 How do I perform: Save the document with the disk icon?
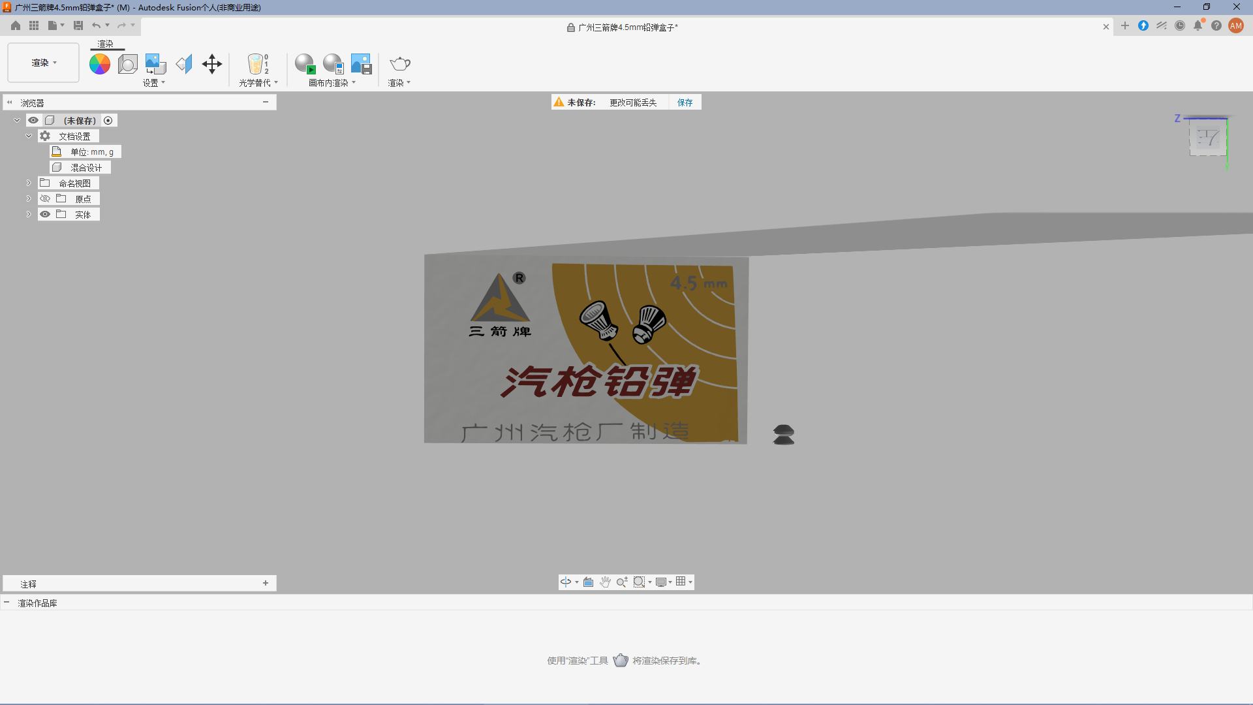(78, 25)
